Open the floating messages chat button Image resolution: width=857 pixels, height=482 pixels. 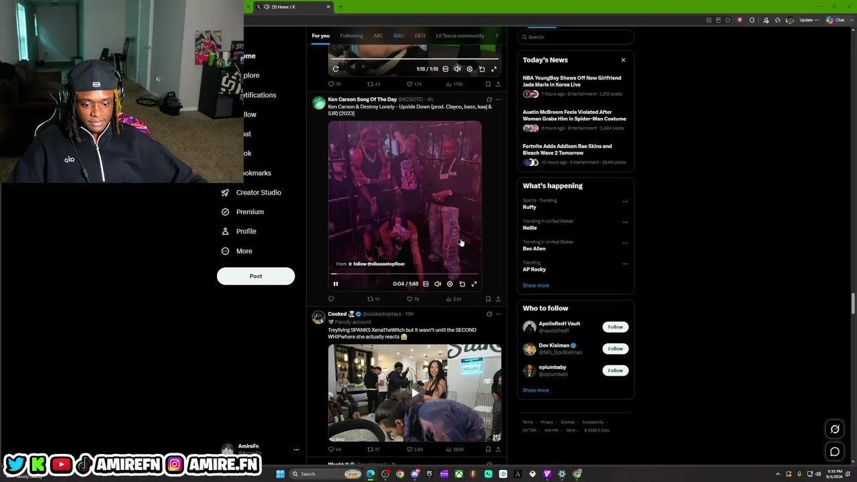pyautogui.click(x=835, y=452)
